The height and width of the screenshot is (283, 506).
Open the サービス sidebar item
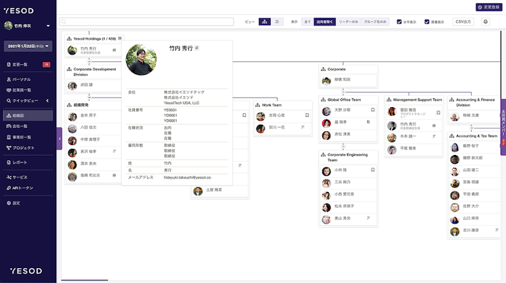click(x=28, y=177)
